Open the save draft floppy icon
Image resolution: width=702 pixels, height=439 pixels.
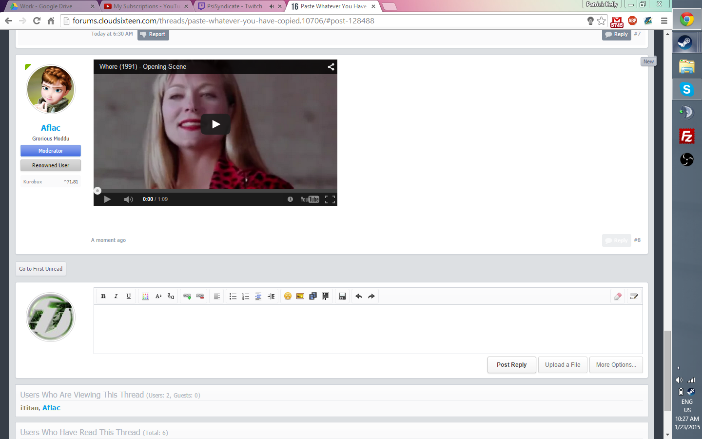(342, 296)
